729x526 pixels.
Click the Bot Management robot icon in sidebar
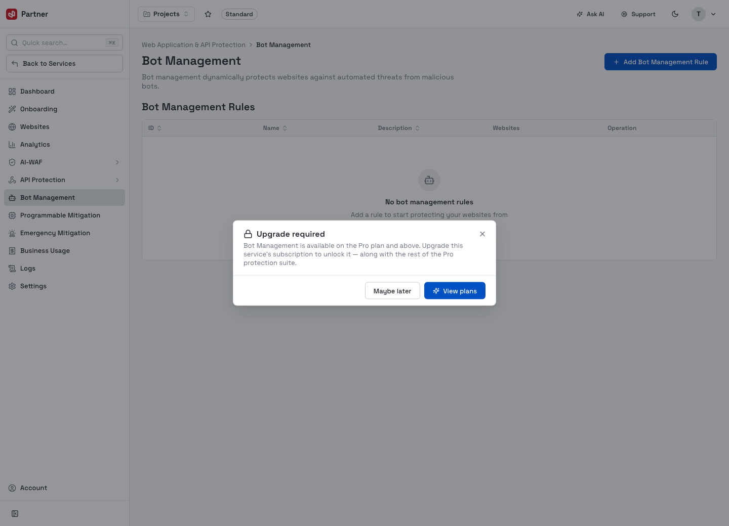12,198
